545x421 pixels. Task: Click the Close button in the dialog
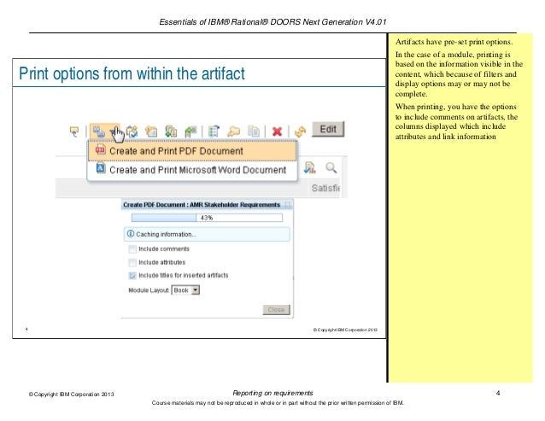(276, 310)
